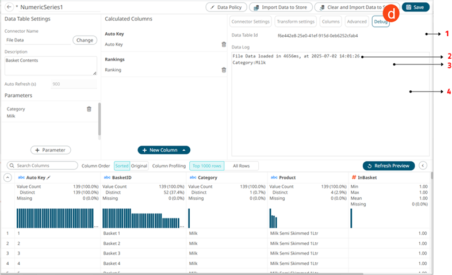Viewport: 452px width, 275px height.
Task: Remove the Category parameter via trash icon
Action: (x=89, y=109)
